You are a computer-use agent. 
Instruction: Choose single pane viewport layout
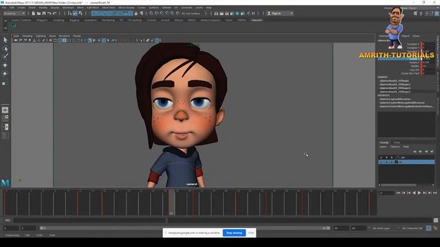coord(5,110)
